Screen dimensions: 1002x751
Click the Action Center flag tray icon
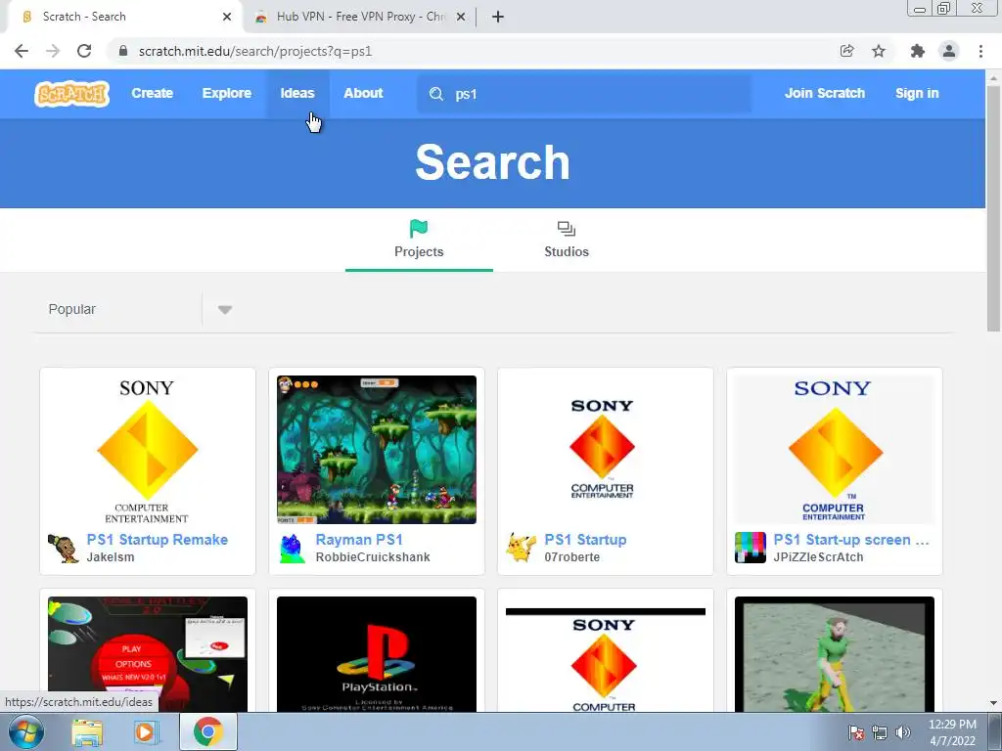[x=856, y=732]
